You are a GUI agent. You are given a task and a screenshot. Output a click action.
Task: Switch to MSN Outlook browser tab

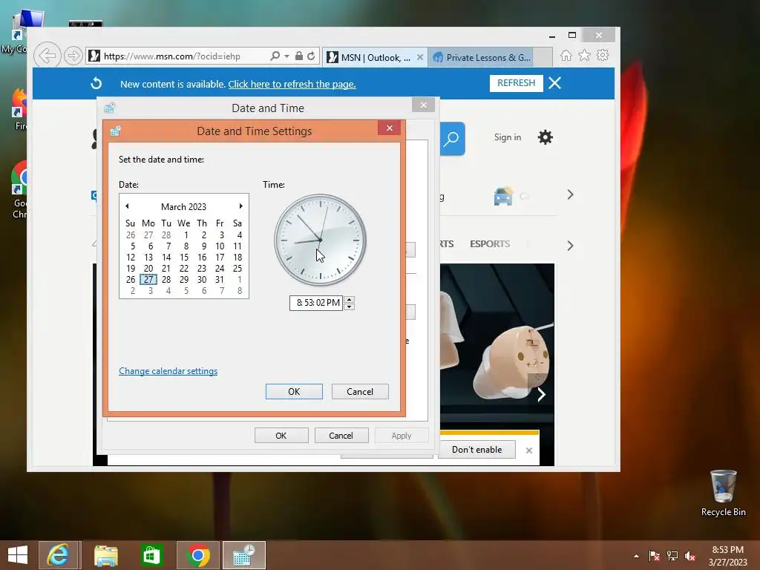[370, 57]
